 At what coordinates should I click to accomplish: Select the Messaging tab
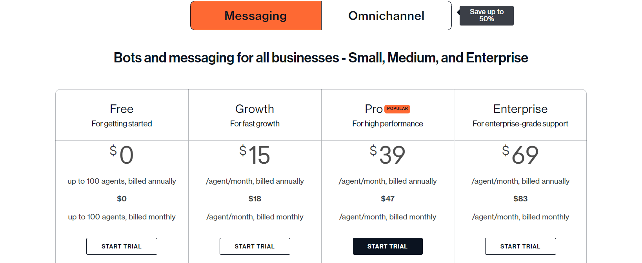256,16
